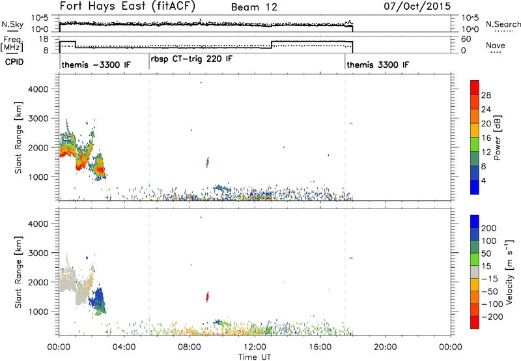Click the gray velocity scatter near 00:30
This screenshot has height=361, width=521.
[68, 281]
